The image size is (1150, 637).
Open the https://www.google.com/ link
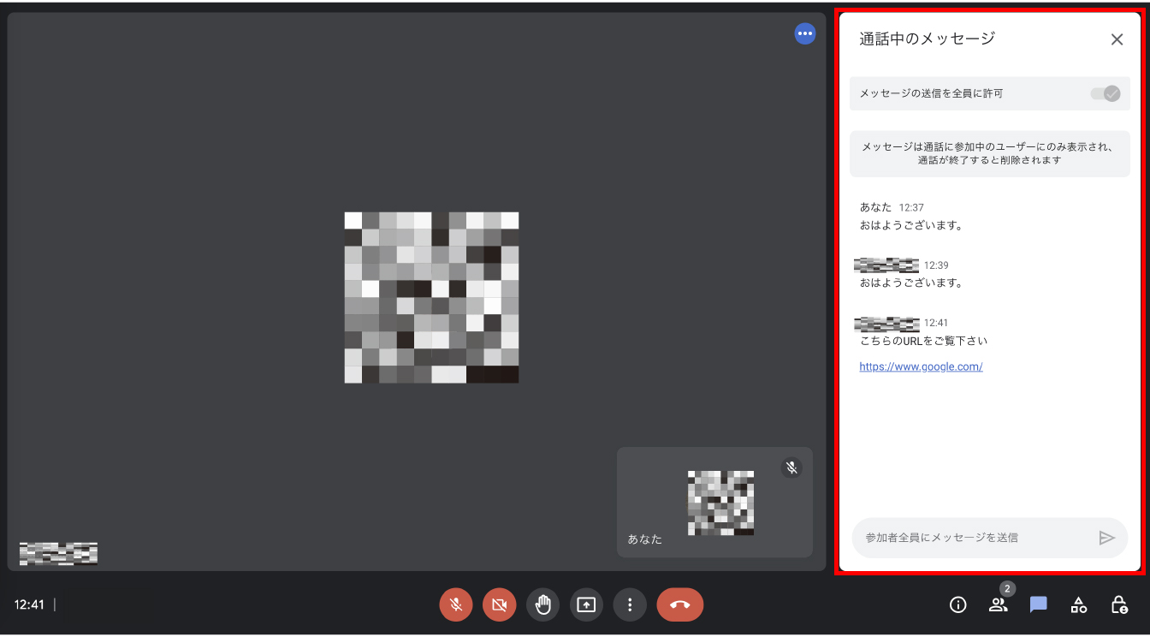(921, 366)
